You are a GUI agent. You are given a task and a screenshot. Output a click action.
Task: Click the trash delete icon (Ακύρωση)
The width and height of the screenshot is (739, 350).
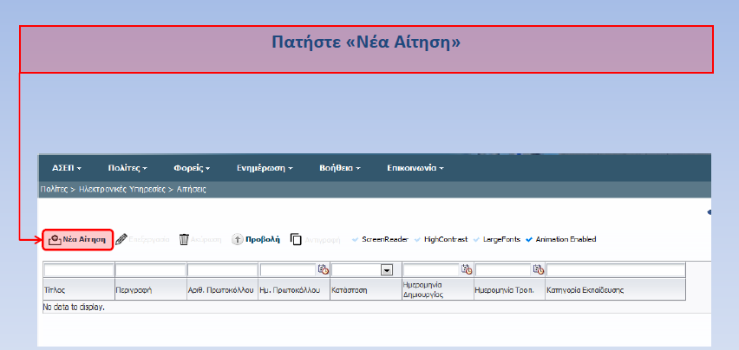point(184,239)
